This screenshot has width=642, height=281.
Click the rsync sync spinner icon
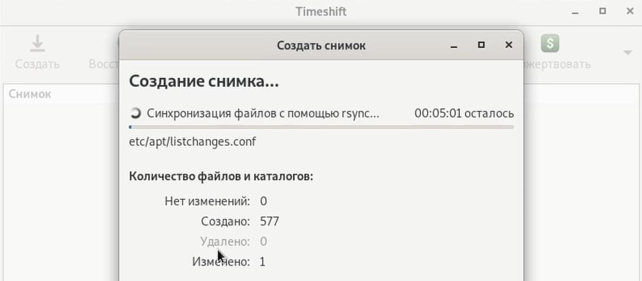135,113
